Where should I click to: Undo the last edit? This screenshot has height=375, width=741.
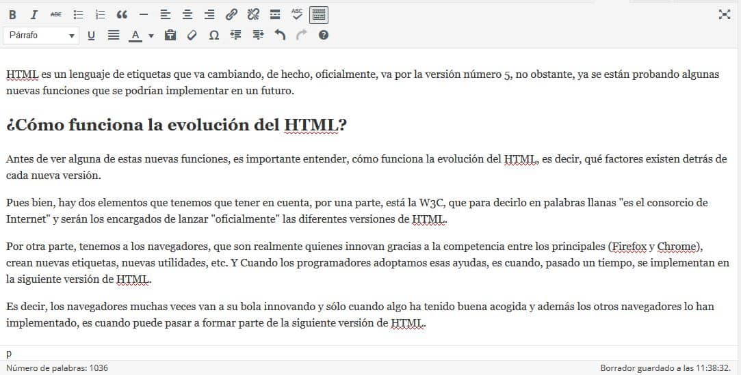tap(280, 36)
